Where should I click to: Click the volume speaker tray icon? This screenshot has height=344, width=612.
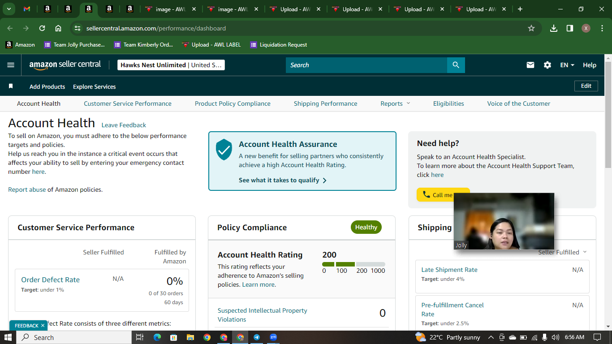click(x=556, y=337)
